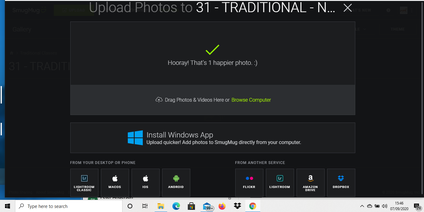Open File Explorer from the taskbar

161,206
